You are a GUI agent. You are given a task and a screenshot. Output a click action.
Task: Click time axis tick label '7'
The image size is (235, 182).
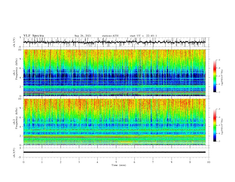(153, 162)
